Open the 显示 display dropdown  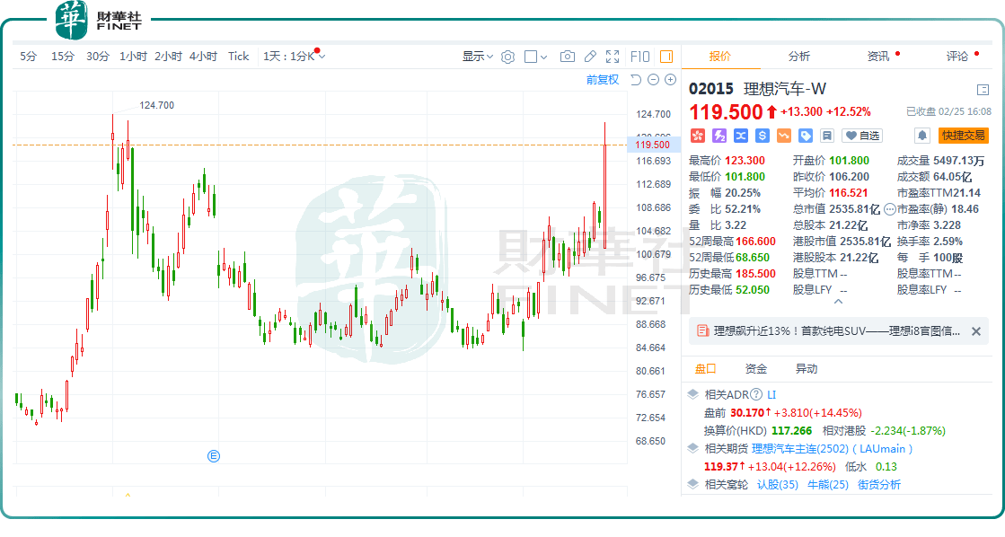pos(478,57)
